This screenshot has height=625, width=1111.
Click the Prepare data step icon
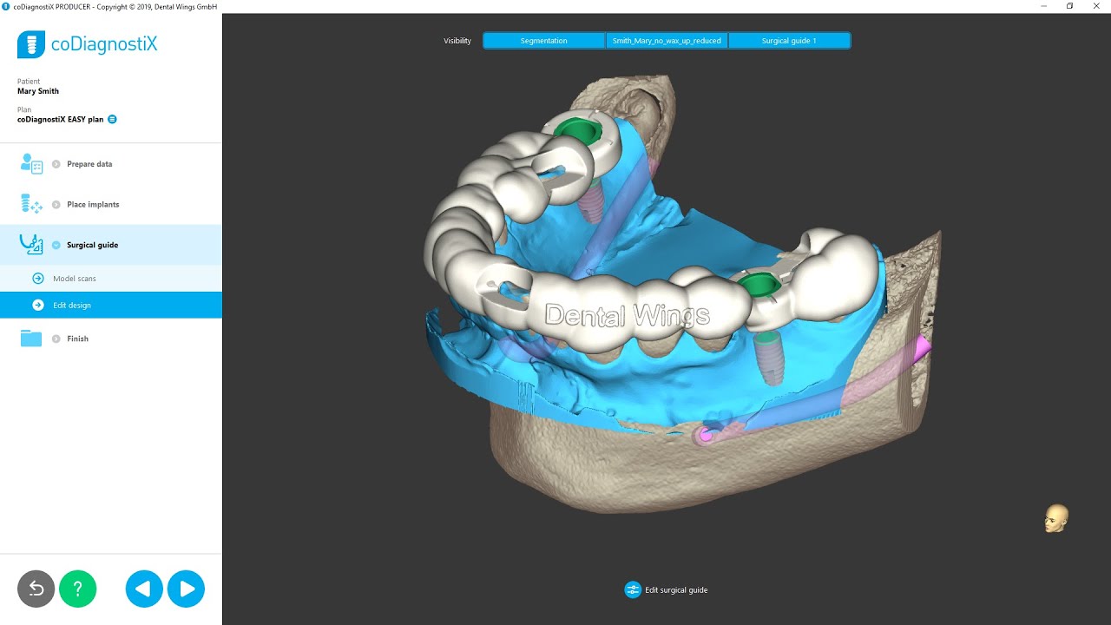[x=31, y=164]
